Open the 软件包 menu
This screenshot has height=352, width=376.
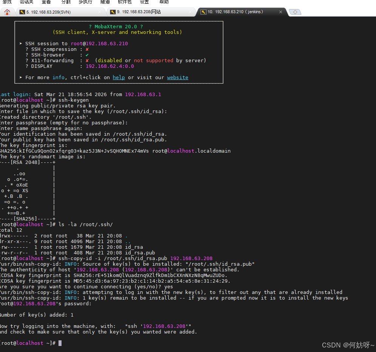pos(125,2)
